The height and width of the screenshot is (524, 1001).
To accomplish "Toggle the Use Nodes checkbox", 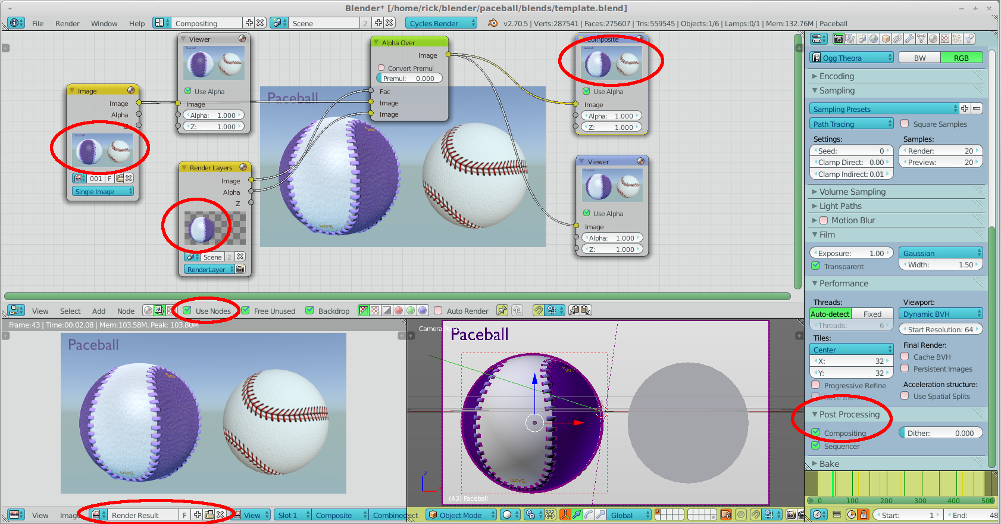I will [187, 311].
